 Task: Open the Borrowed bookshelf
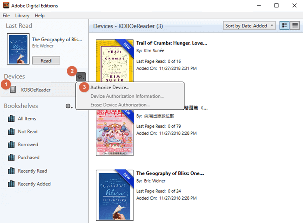(x=28, y=145)
